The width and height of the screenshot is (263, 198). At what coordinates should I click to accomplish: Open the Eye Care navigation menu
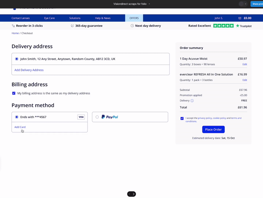49,18
